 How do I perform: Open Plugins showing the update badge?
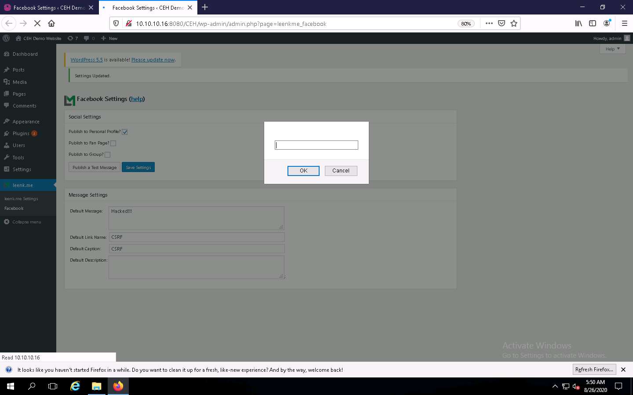pyautogui.click(x=20, y=133)
